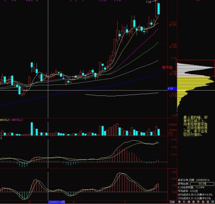Open the 指 index tab
215x204 pixels.
tap(203, 202)
